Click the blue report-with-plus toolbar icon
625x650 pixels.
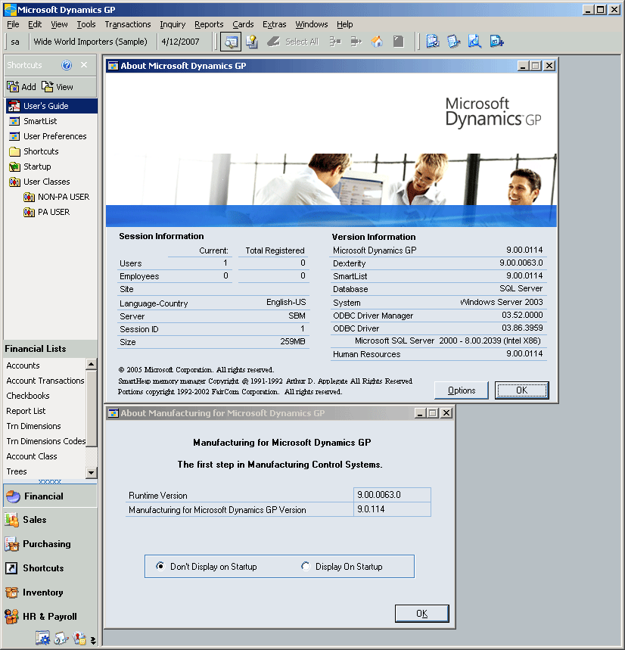(x=496, y=42)
